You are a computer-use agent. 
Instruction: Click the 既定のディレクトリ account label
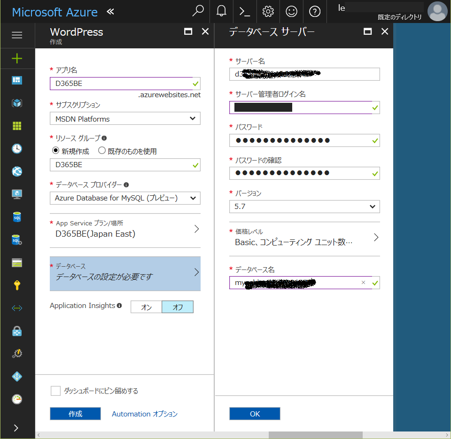click(x=399, y=17)
